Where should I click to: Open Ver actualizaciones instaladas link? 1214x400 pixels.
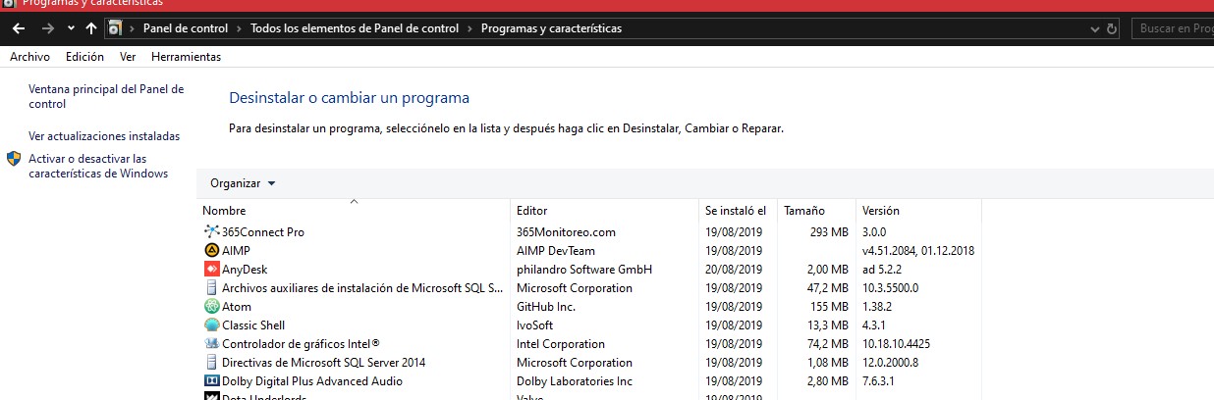104,136
